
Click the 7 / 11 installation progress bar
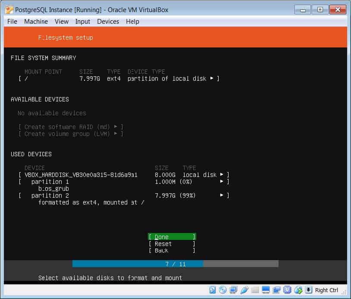175,264
